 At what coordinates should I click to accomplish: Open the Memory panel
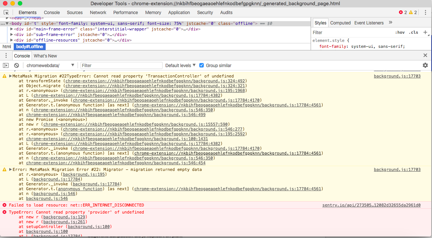click(153, 12)
